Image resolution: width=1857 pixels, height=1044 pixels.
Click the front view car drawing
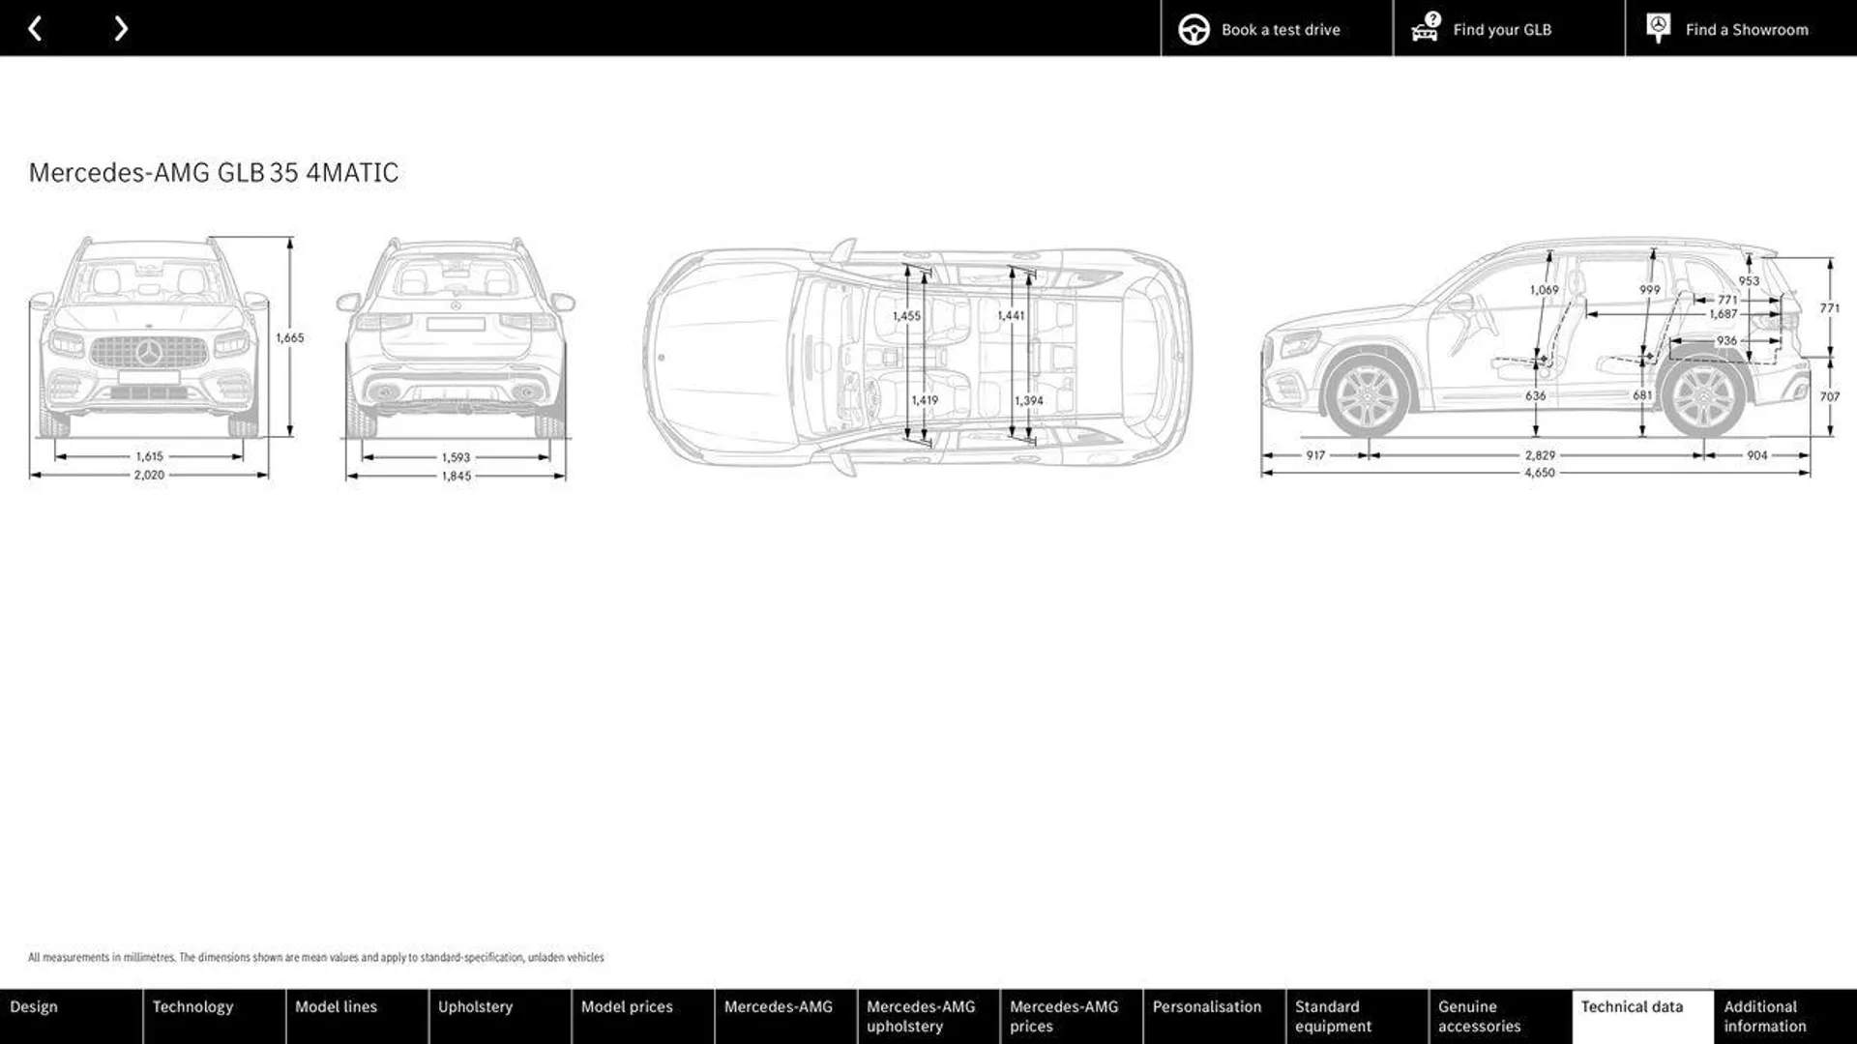(149, 338)
